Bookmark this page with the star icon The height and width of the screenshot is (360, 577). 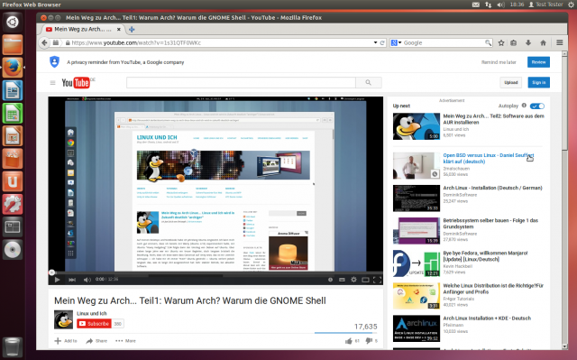pos(501,42)
